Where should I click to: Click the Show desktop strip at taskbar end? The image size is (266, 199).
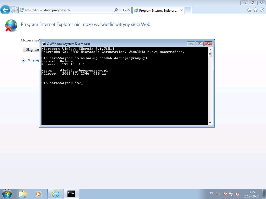click(264, 194)
